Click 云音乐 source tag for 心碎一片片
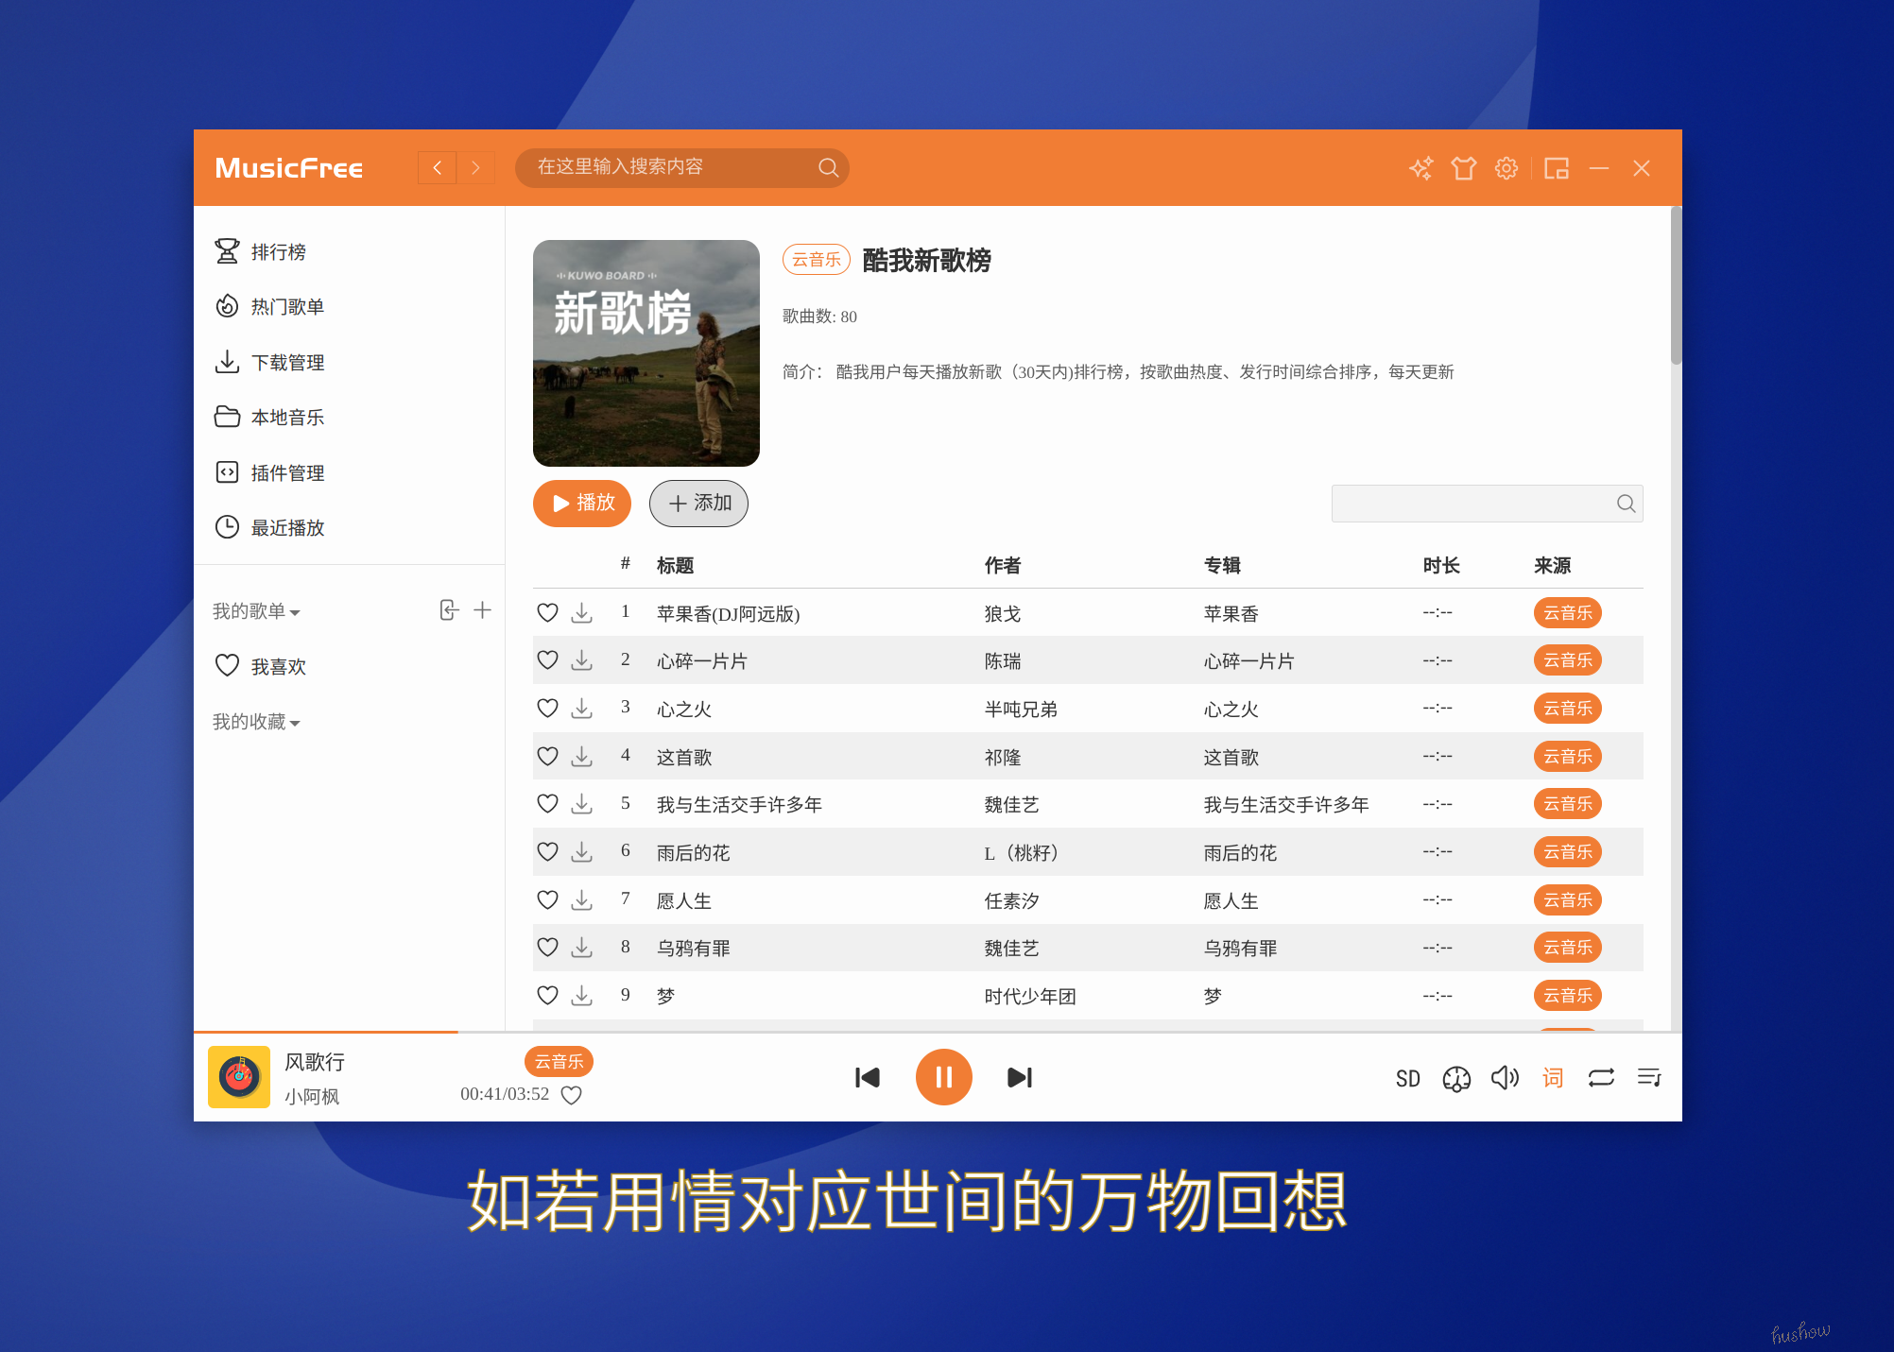 (x=1567, y=659)
